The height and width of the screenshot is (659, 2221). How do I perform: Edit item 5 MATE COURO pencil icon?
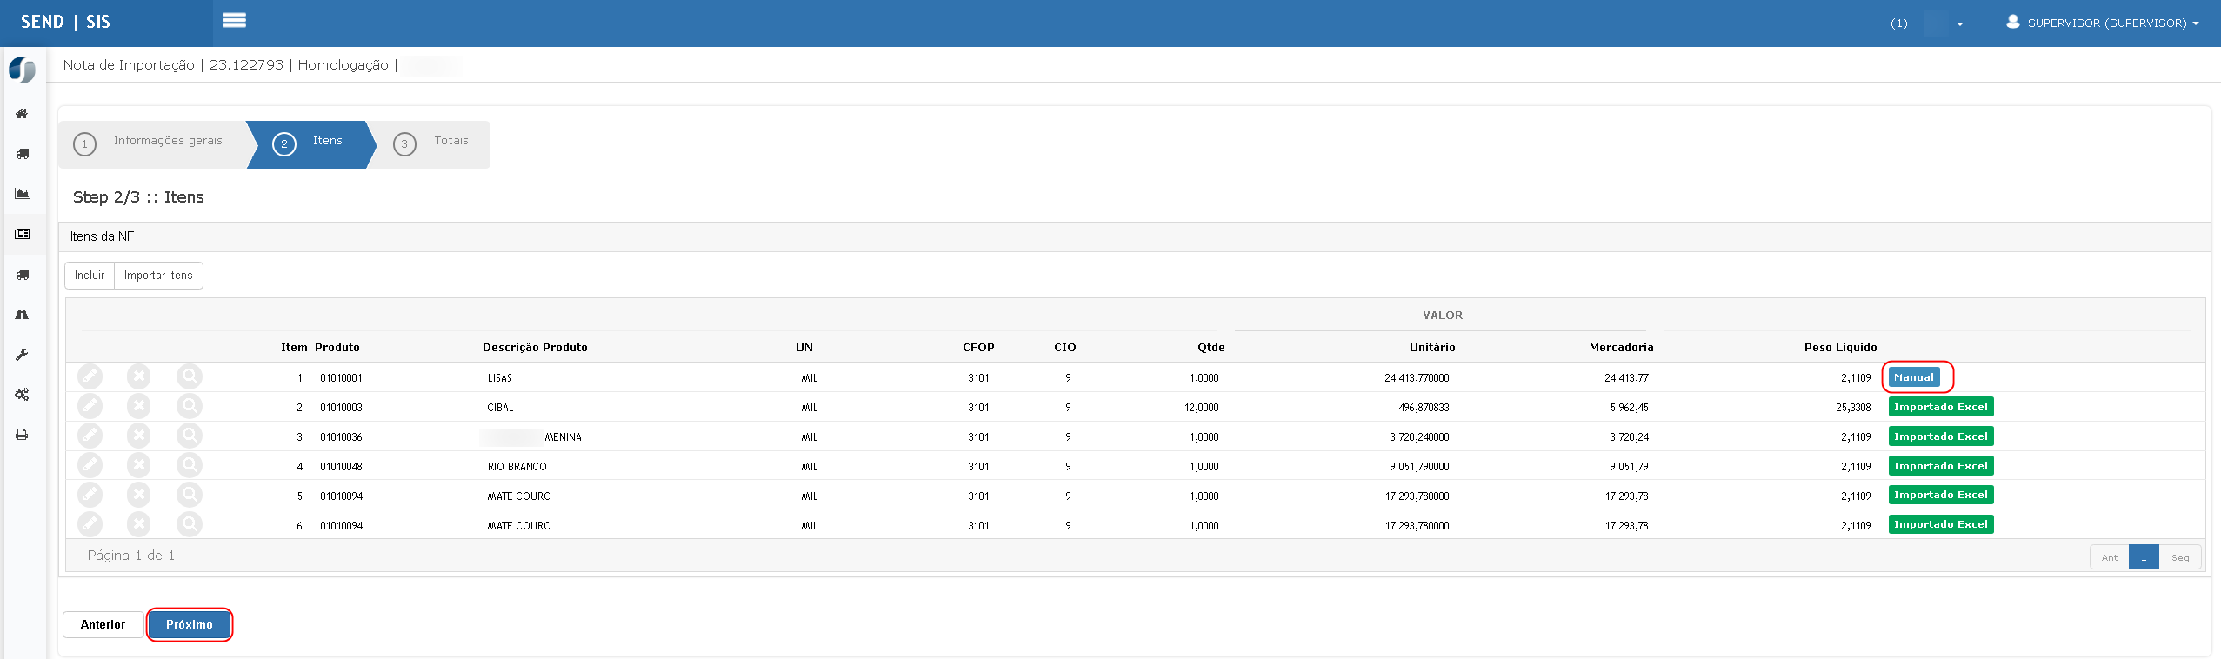point(90,496)
